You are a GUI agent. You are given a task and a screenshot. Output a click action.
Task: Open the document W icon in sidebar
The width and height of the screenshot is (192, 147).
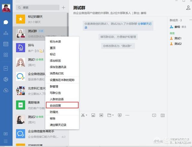6,69
